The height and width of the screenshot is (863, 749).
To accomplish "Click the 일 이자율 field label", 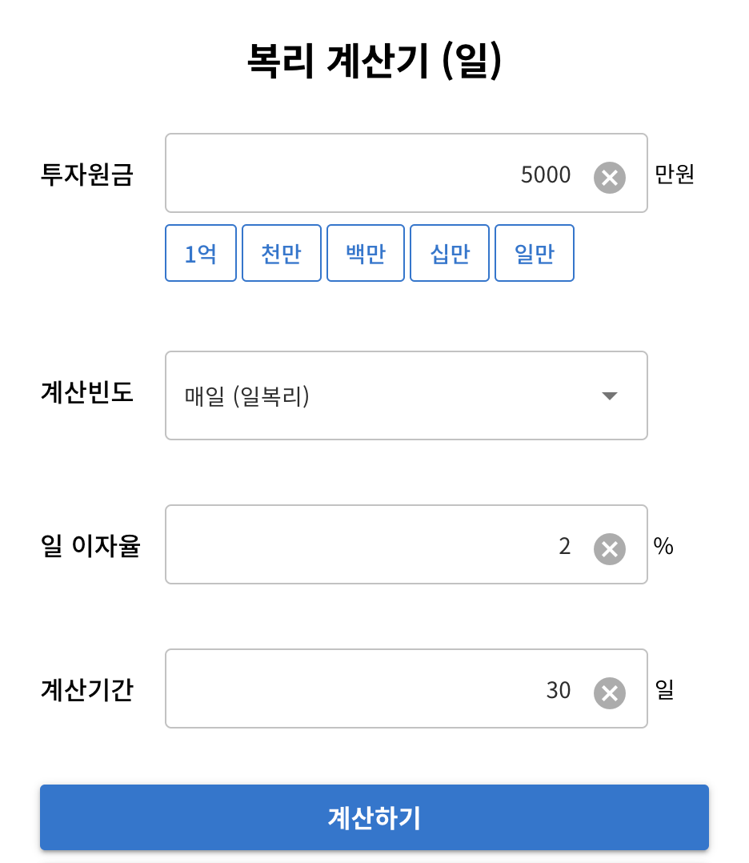I will point(90,546).
